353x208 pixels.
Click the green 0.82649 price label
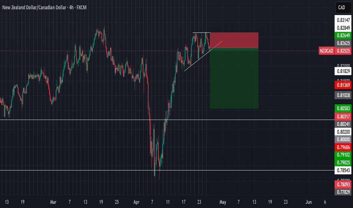click(343, 35)
